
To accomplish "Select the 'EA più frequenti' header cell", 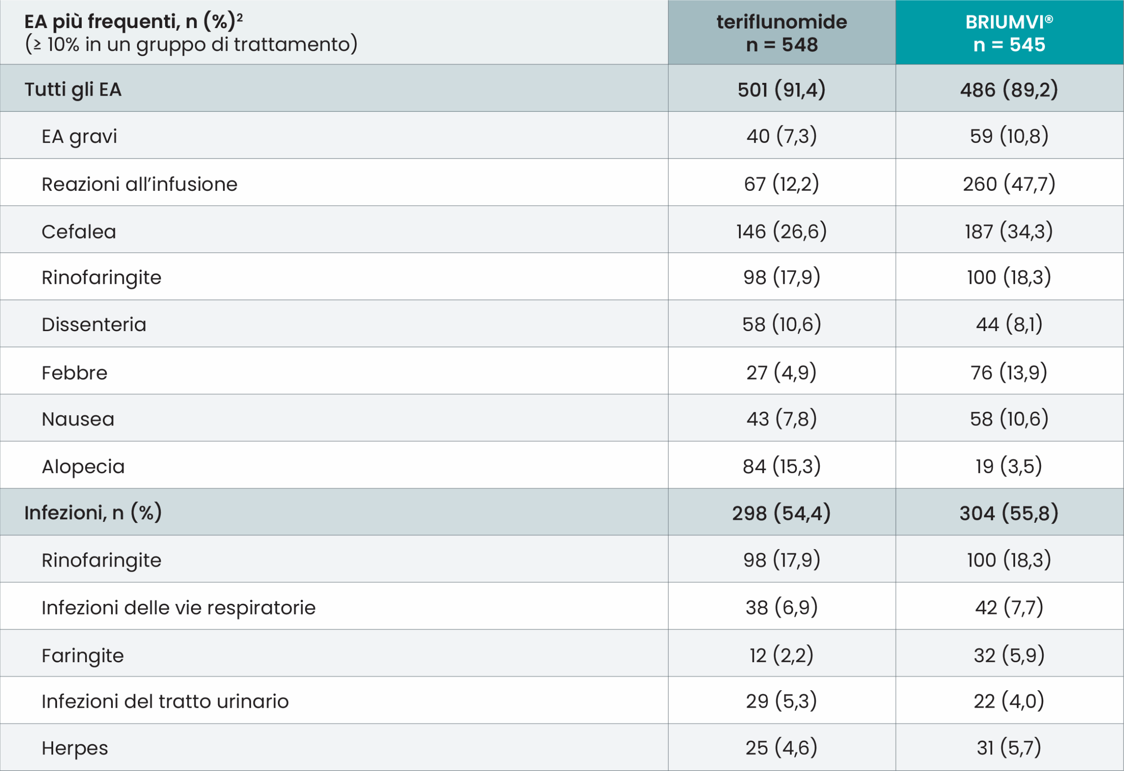I will tap(191, 33).
